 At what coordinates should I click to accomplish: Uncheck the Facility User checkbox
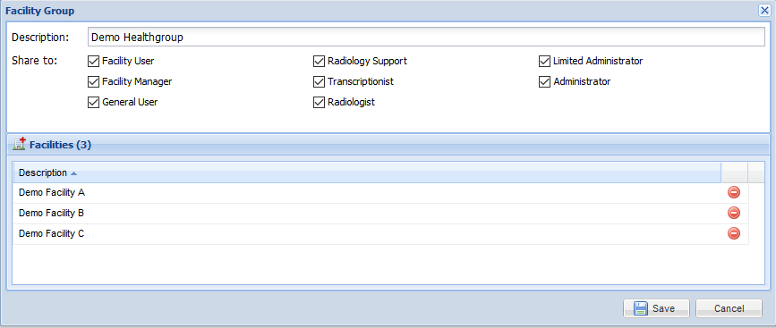pos(93,62)
